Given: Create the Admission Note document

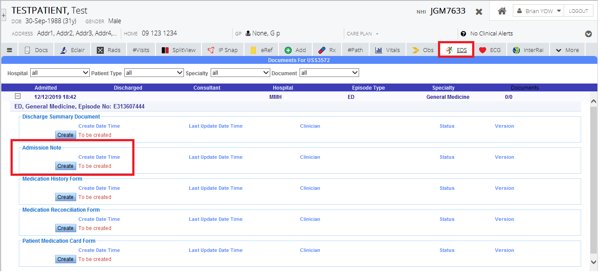Looking at the screenshot, I should point(65,166).
